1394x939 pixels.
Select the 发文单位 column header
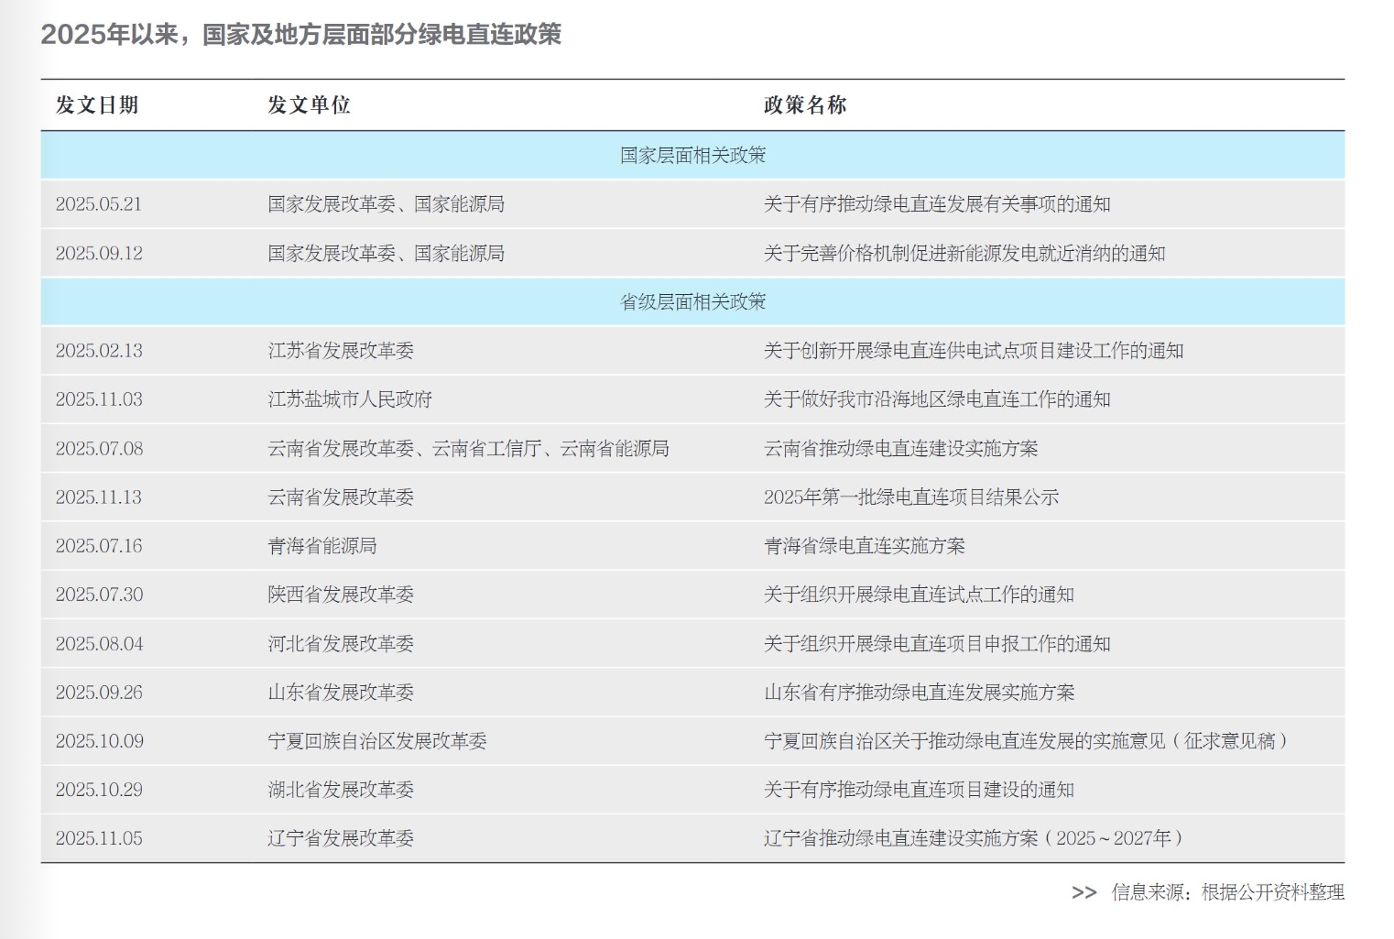coord(309,105)
